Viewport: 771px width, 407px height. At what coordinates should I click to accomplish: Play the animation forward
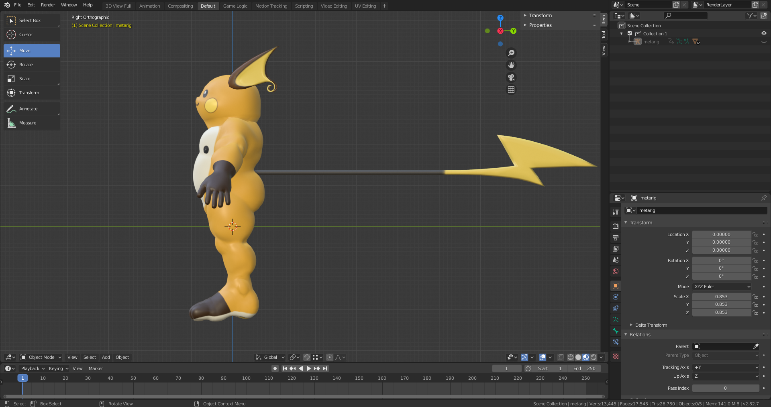pos(309,368)
